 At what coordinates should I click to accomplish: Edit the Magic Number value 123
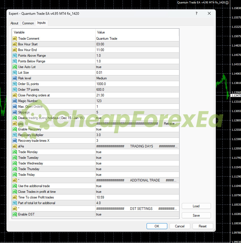pos(137,101)
